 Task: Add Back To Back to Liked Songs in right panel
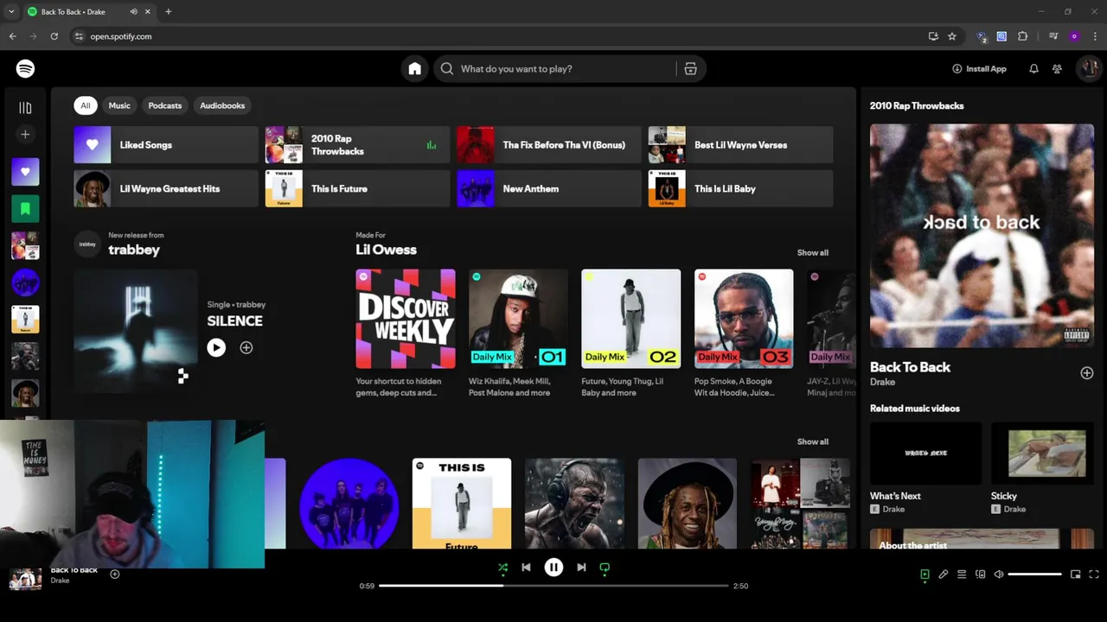(1087, 373)
